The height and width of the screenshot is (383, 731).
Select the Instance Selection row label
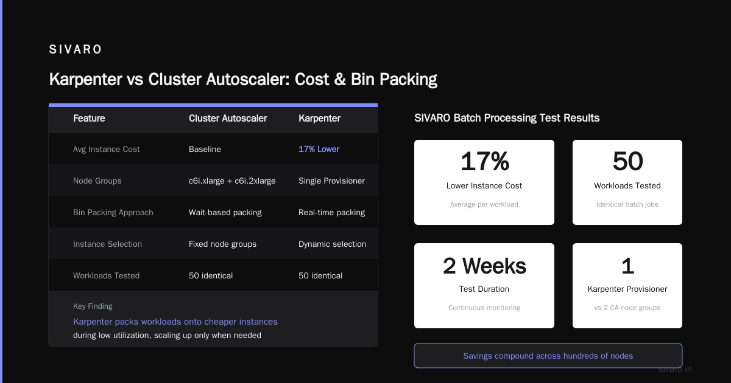click(107, 244)
